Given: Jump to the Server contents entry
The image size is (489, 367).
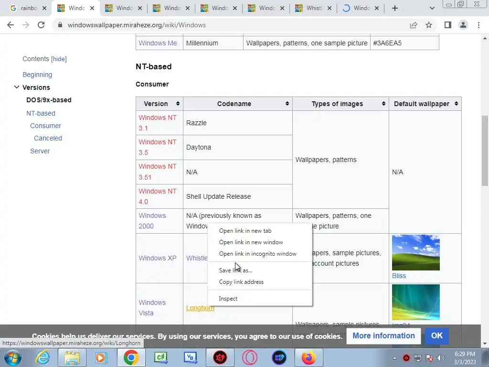Looking at the screenshot, I should tap(40, 151).
